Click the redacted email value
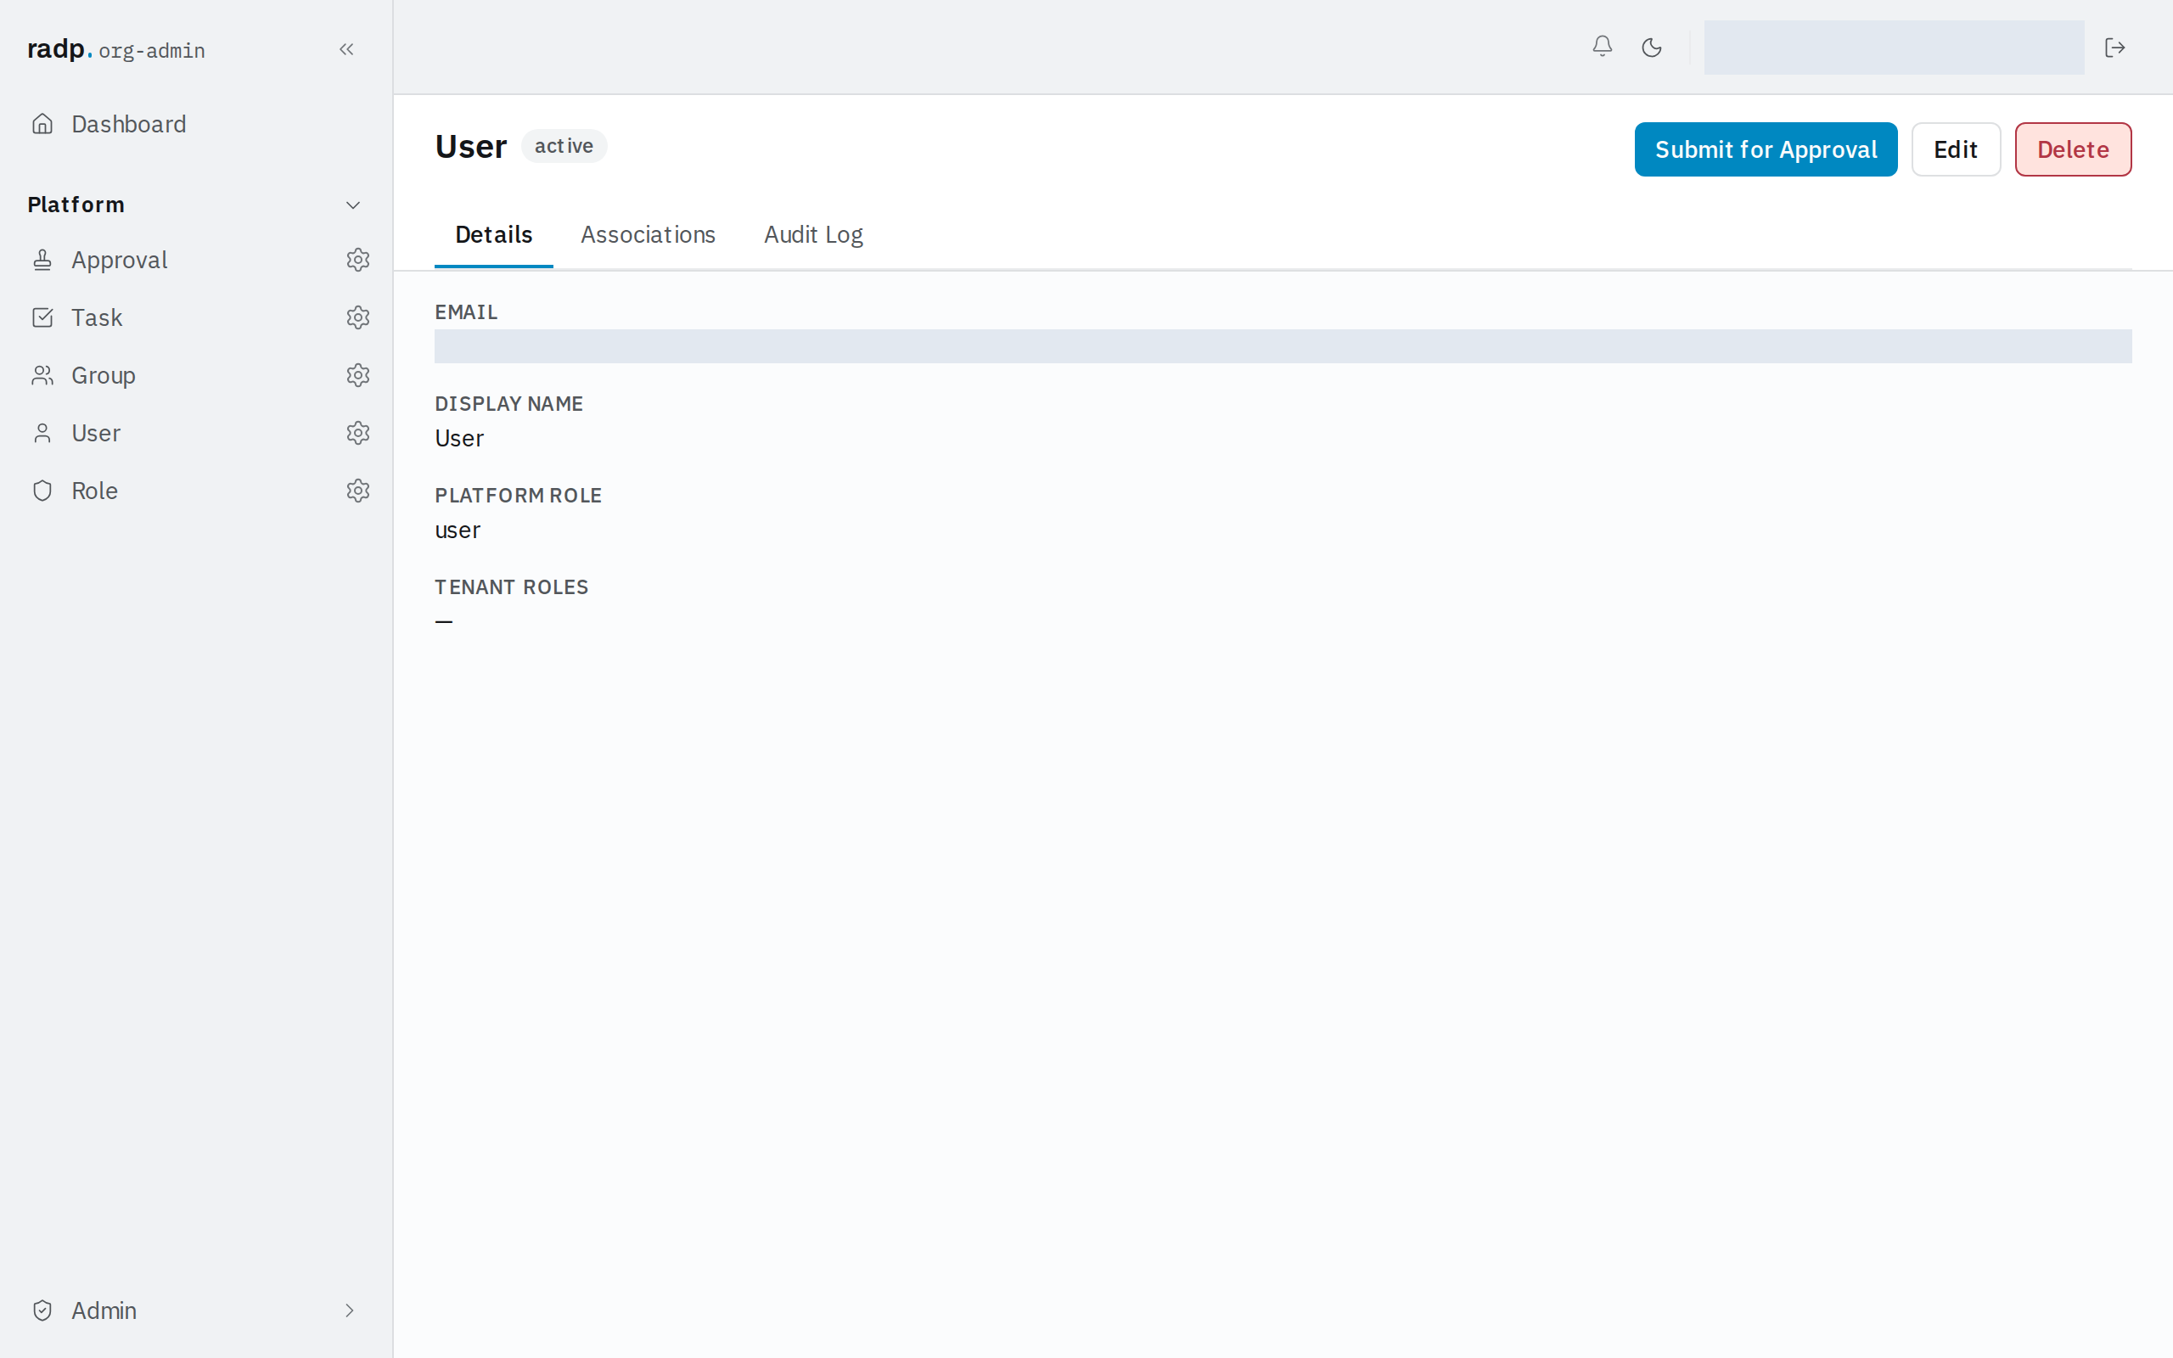 pyautogui.click(x=1283, y=346)
